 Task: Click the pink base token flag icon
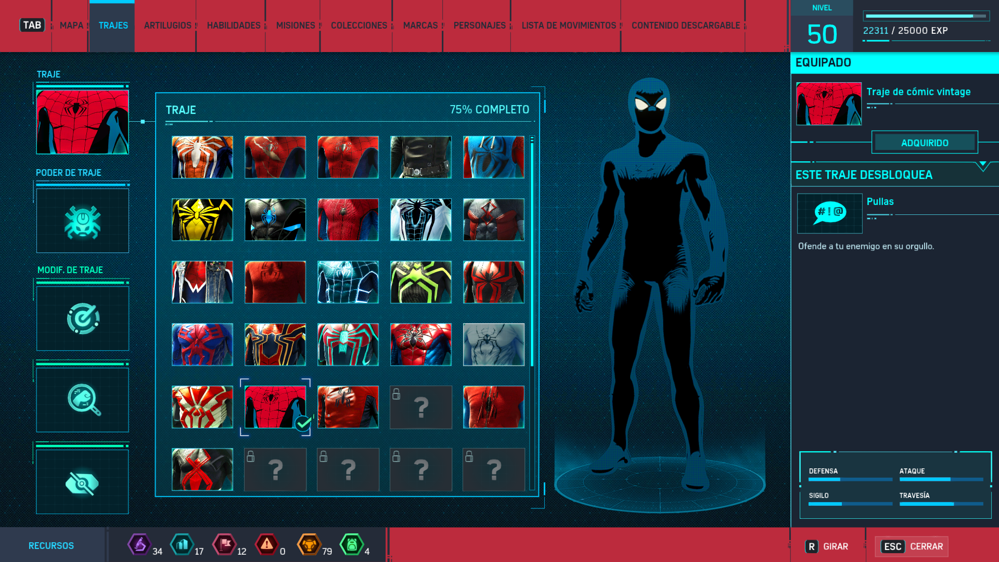224,545
